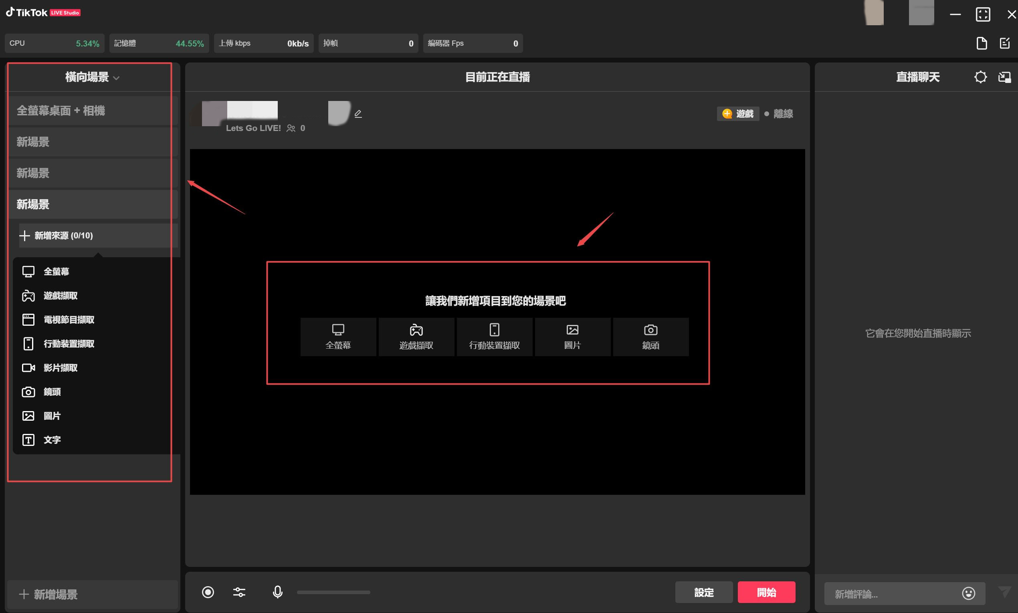This screenshot has height=613, width=1018.
Task: Click the record button icon
Action: click(x=208, y=592)
